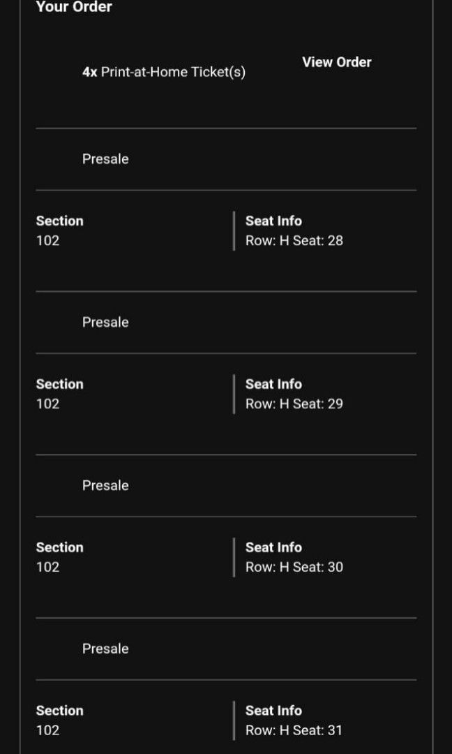Expand the second Presale ticket entry
This screenshot has width=452, height=754.
pos(105,322)
